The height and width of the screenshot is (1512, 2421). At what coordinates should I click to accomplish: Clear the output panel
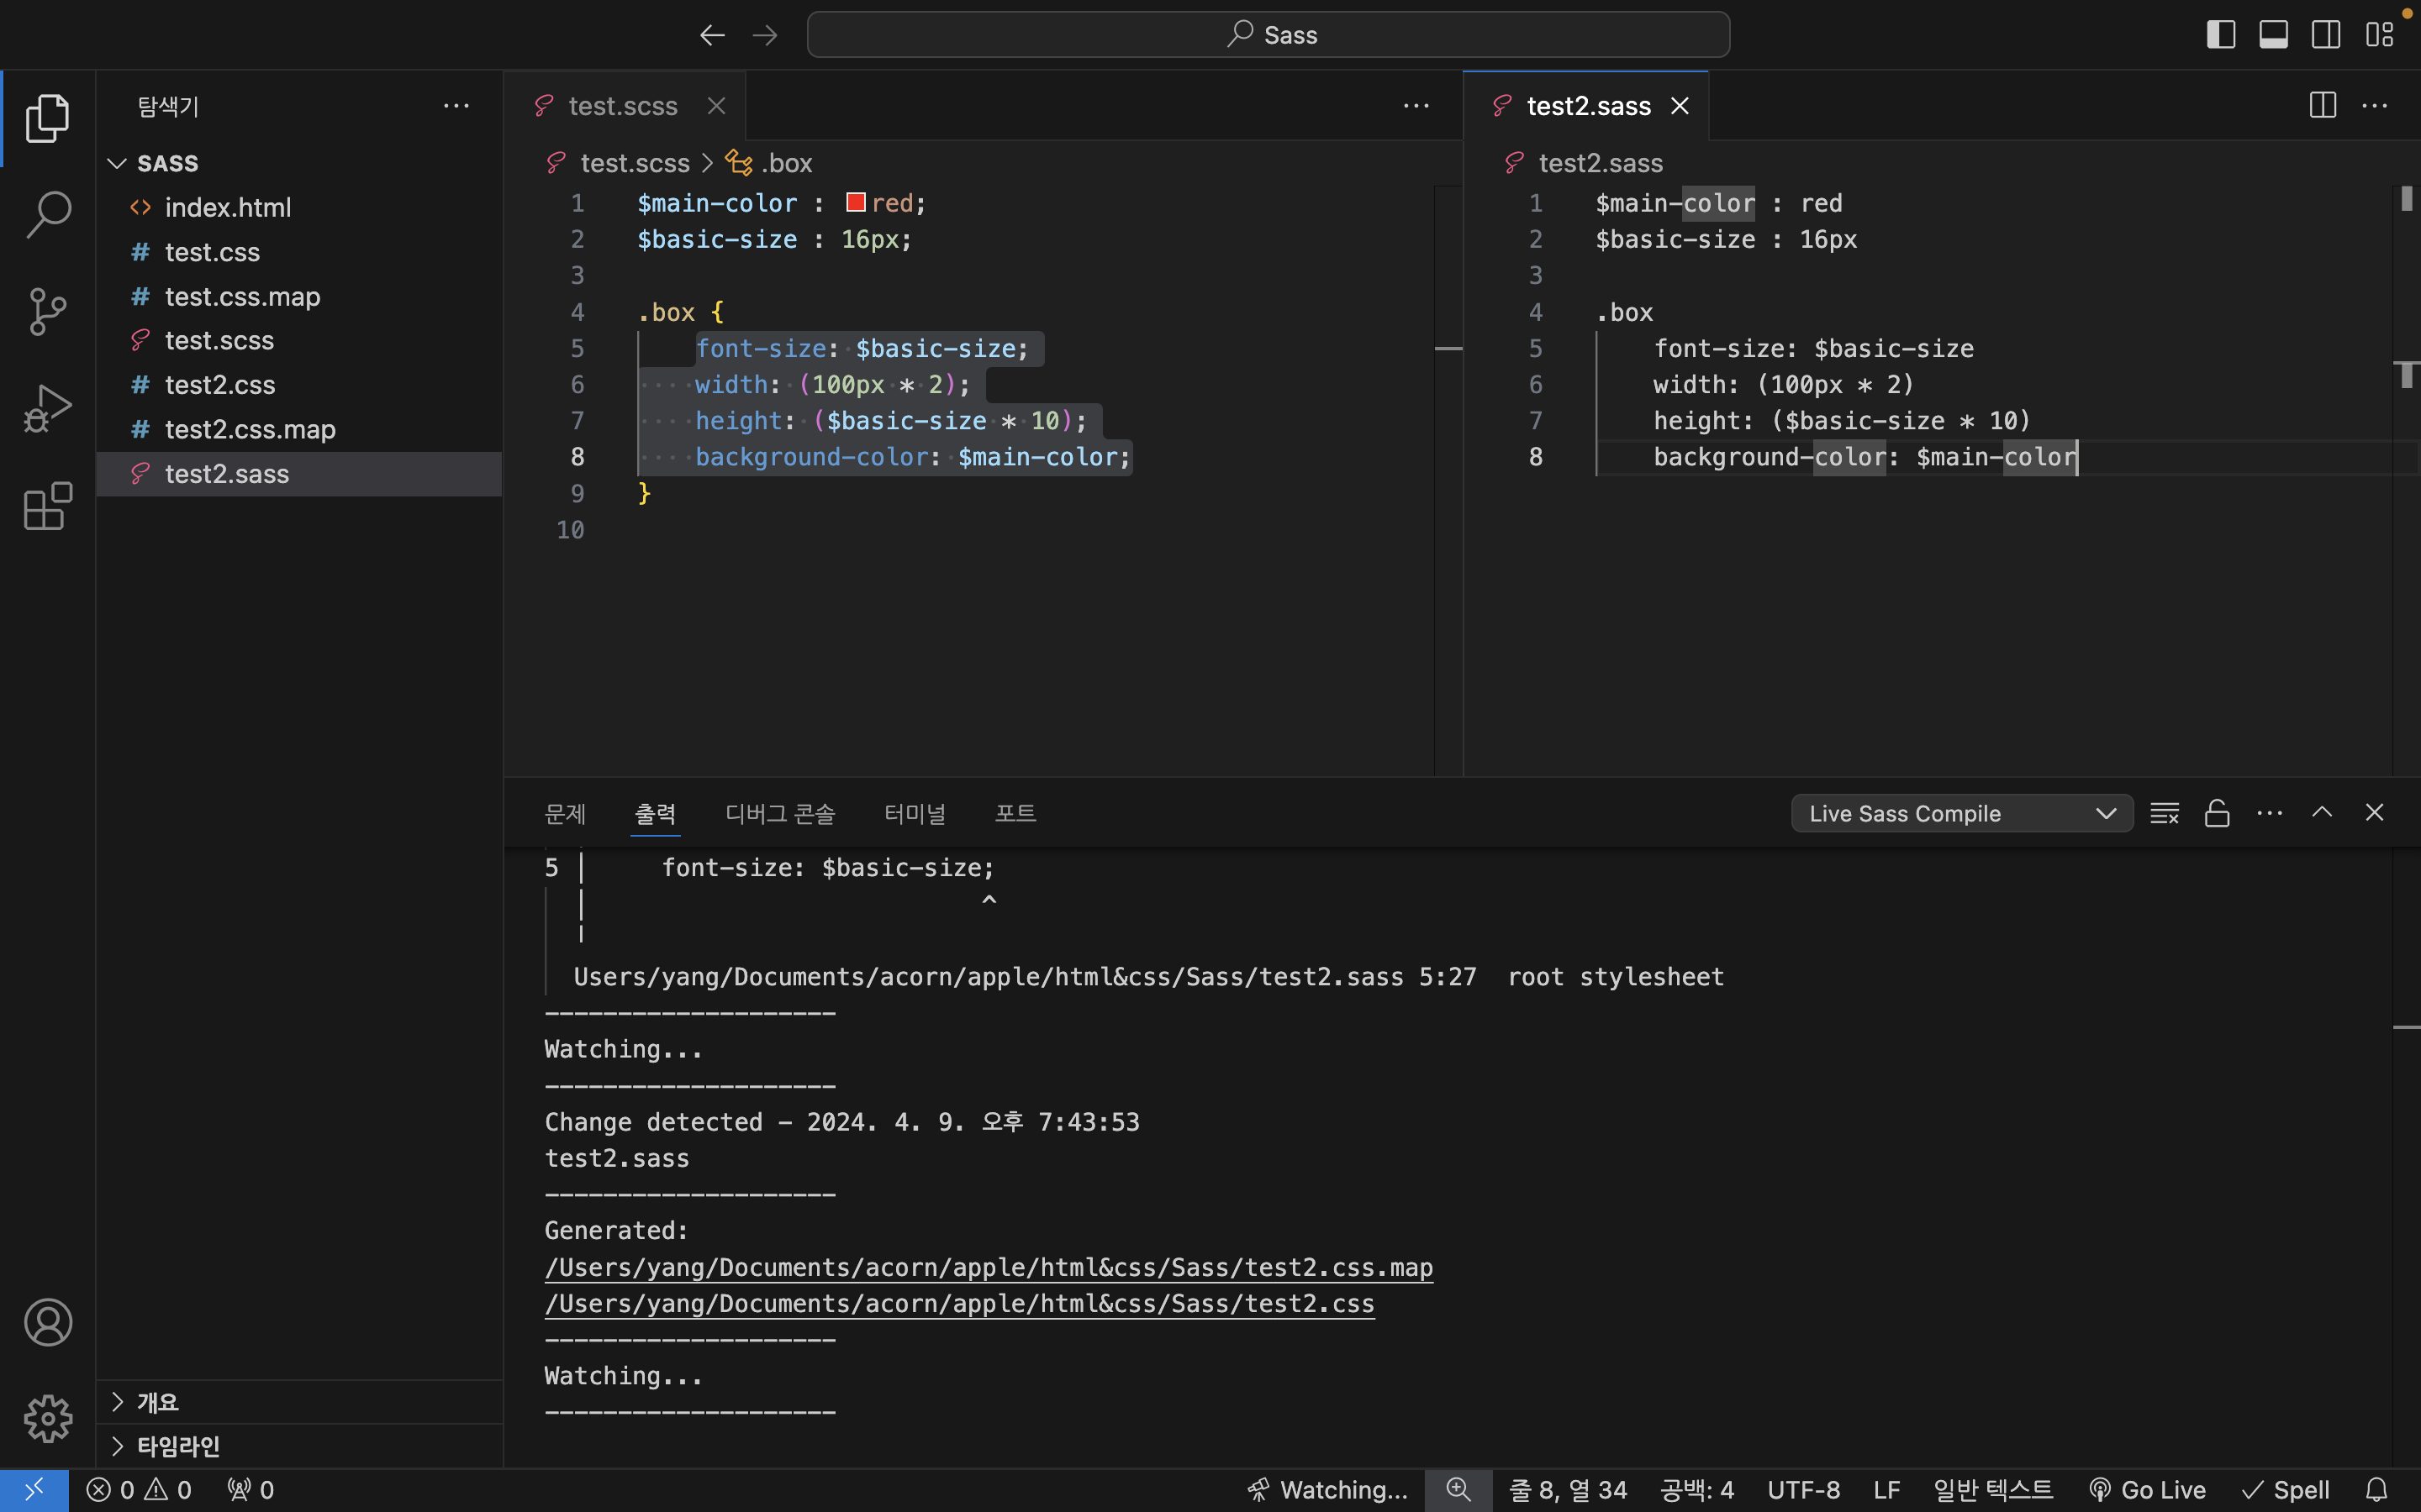2164,813
